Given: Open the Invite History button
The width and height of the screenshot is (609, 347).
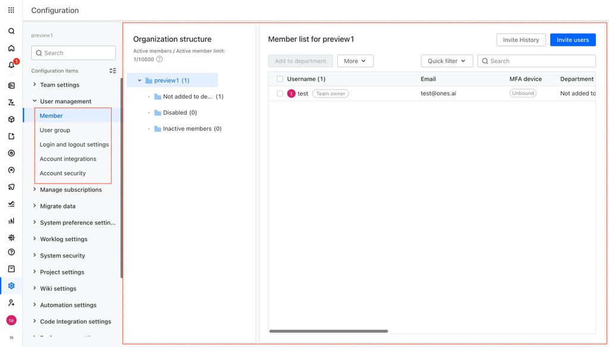Looking at the screenshot, I should click(521, 40).
